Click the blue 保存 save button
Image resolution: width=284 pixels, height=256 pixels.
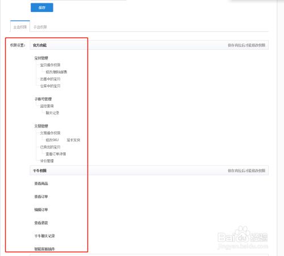(x=42, y=7)
